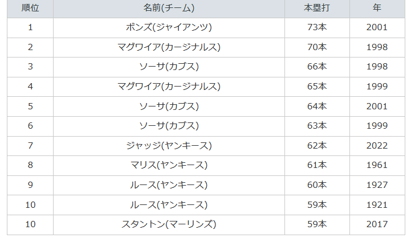The width and height of the screenshot is (407, 238).
Task: Click the year 2017 cell
Action: click(377, 224)
